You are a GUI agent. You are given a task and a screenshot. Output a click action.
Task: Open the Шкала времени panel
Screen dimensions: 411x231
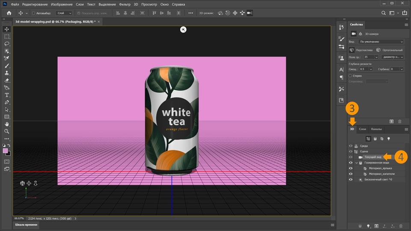click(x=26, y=225)
